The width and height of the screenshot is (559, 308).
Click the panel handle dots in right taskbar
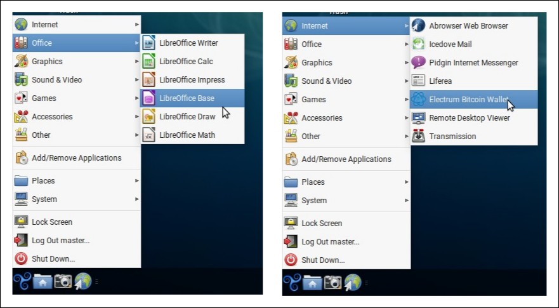click(367, 283)
